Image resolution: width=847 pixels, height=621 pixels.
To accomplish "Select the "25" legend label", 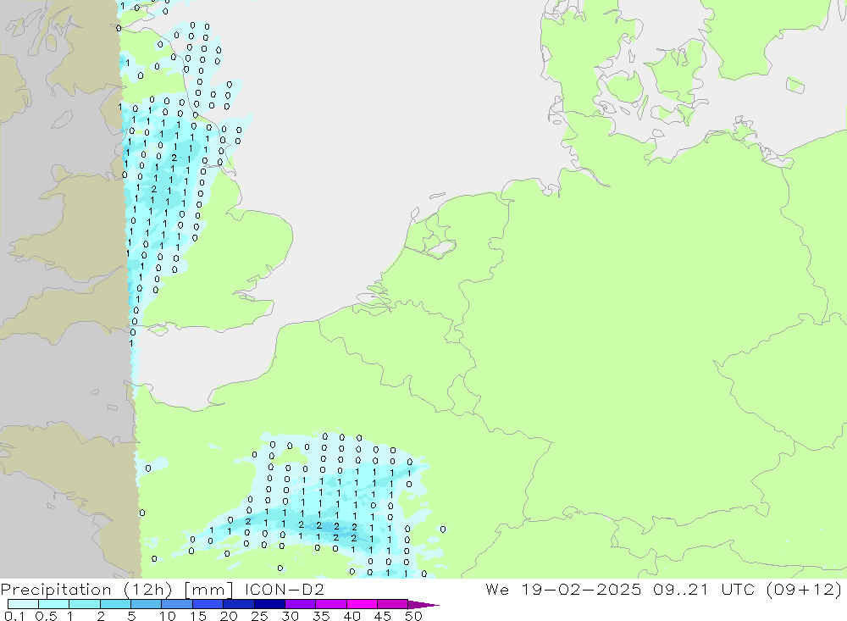I will [x=259, y=616].
